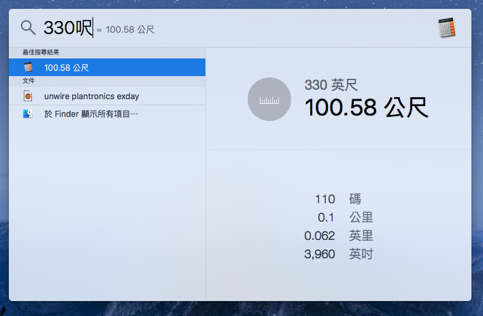
Task: Click the inline = 100.58 公尺 completion text
Action: point(126,30)
